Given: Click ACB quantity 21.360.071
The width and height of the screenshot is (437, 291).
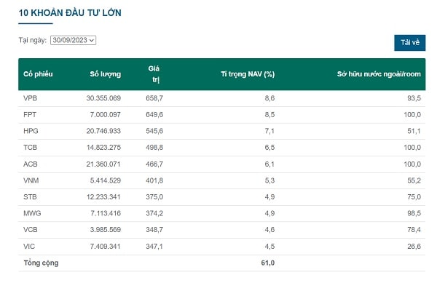Looking at the screenshot, I should click(x=103, y=164).
